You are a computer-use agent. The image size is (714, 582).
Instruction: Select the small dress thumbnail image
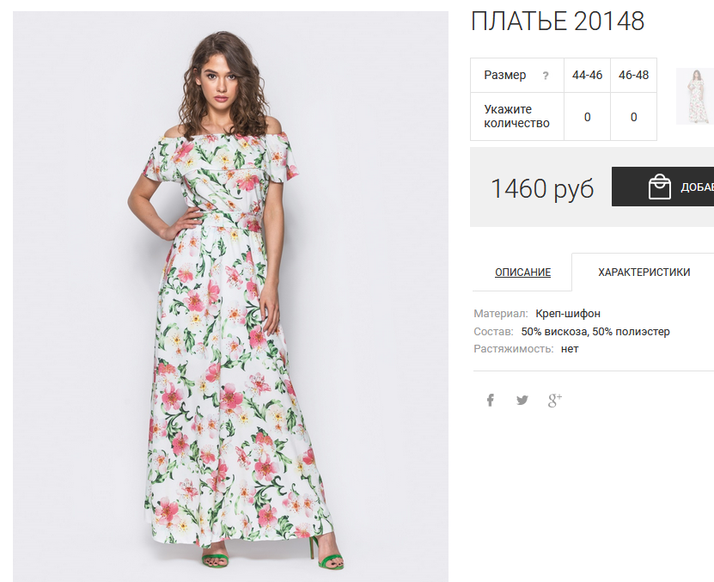695,96
